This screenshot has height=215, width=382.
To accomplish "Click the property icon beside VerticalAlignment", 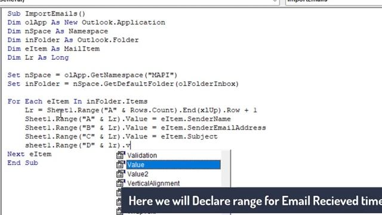I will pos(121,183).
